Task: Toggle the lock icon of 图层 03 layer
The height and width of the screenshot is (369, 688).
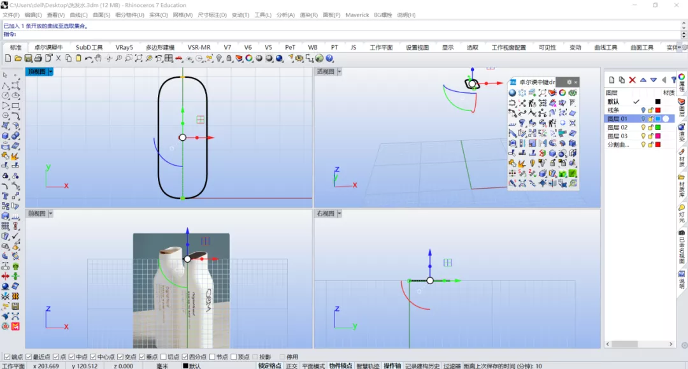Action: tap(650, 136)
